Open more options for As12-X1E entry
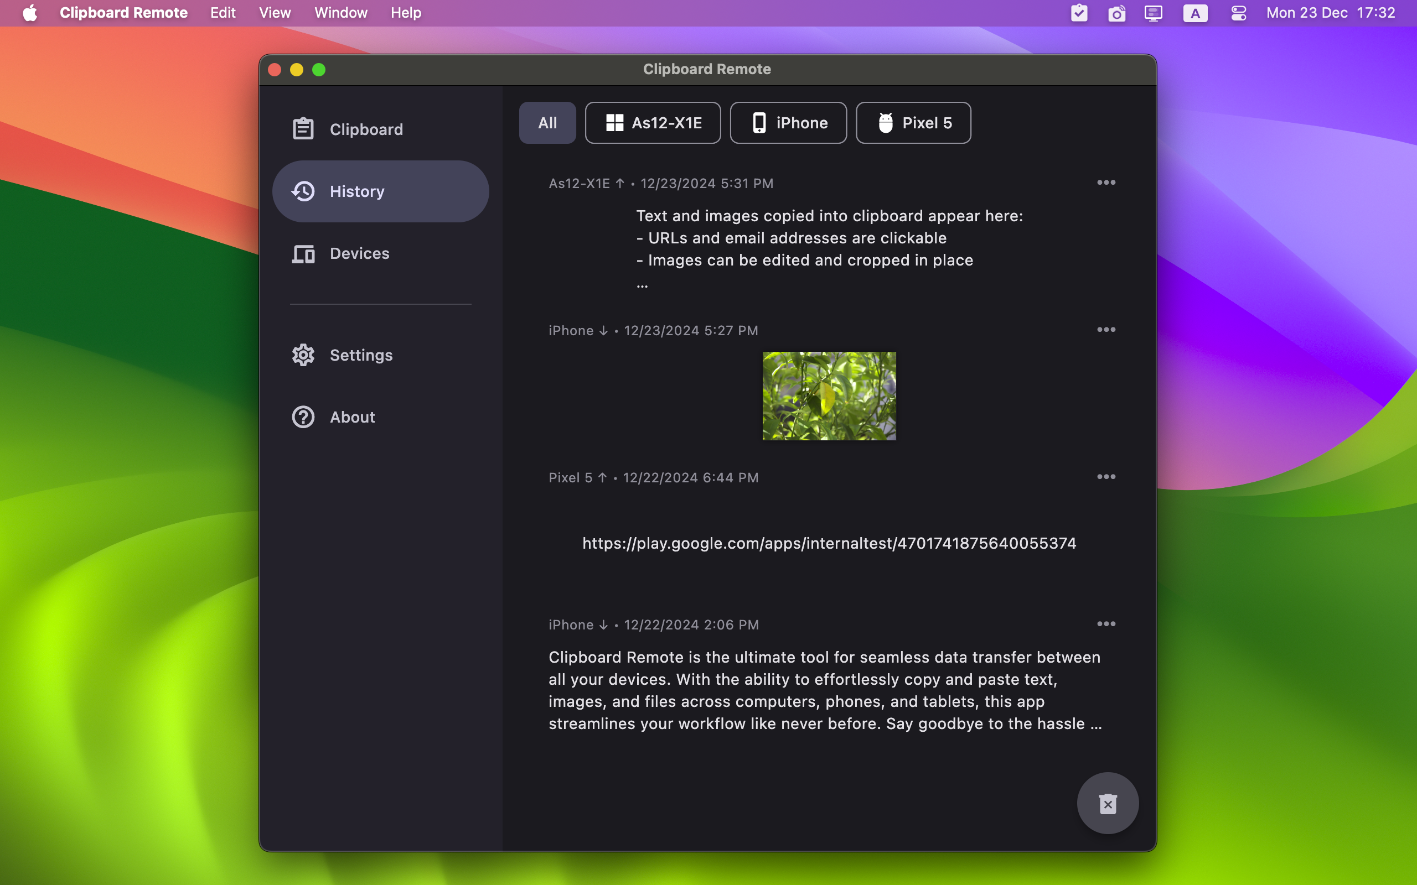The image size is (1417, 885). coord(1106,183)
